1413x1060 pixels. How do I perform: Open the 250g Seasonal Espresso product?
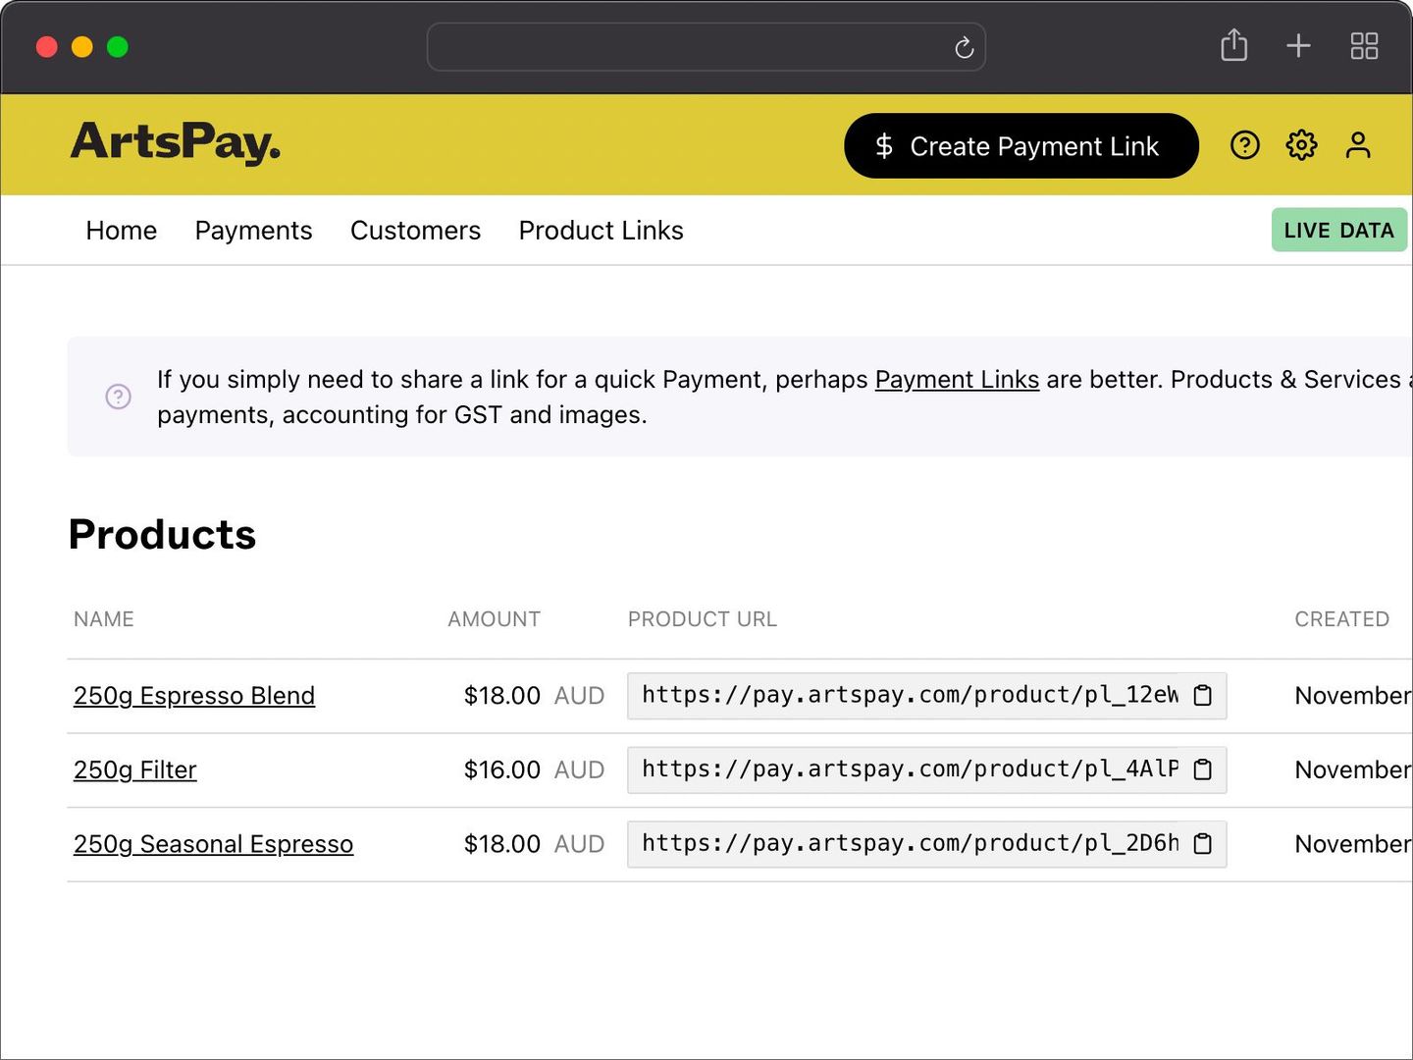pyautogui.click(x=213, y=845)
